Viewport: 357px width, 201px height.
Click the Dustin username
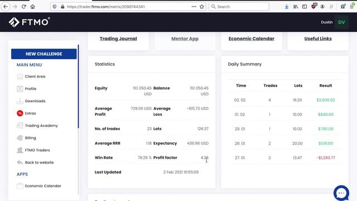pyautogui.click(x=327, y=22)
